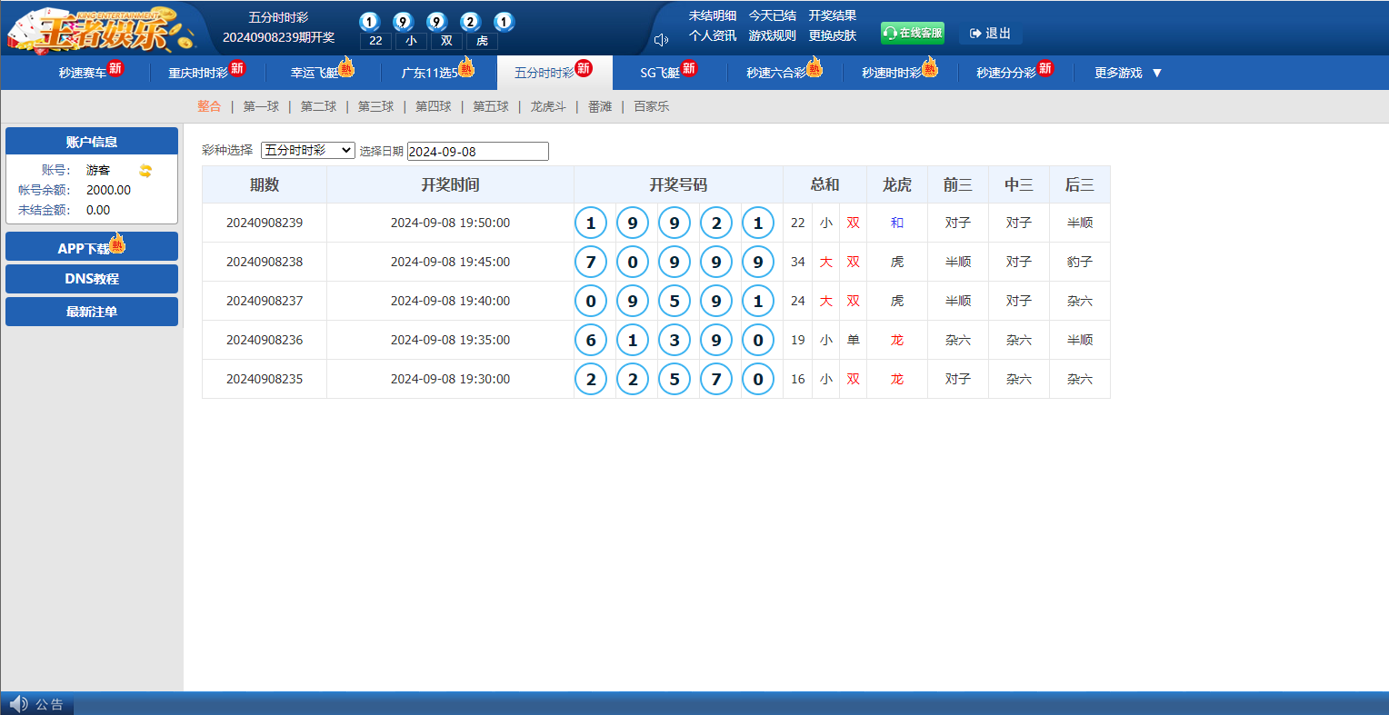Switch to the 重庆时时彩 game tab
The height and width of the screenshot is (715, 1389).
coord(198,73)
